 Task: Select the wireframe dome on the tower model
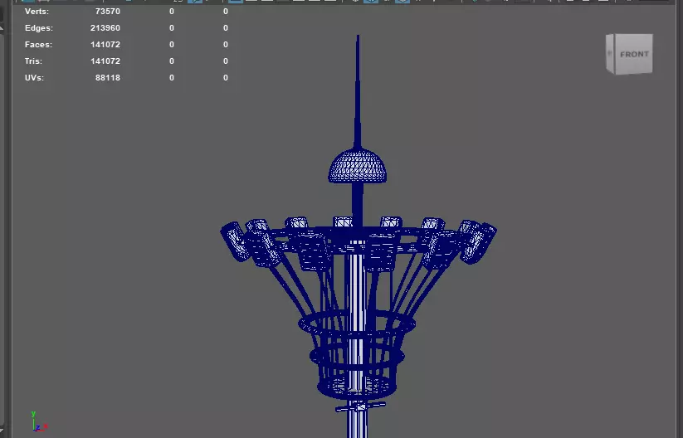coord(357,166)
